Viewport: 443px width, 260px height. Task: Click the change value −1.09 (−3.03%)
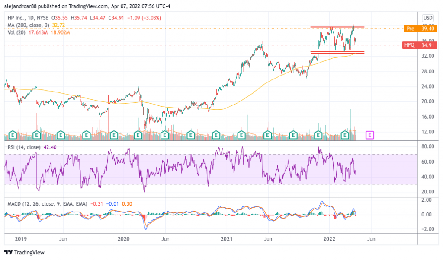[x=144, y=18]
